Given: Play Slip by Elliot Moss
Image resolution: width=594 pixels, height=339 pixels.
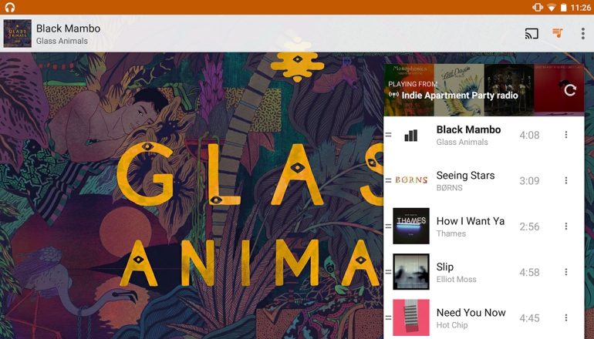Looking at the screenshot, I should coord(484,272).
